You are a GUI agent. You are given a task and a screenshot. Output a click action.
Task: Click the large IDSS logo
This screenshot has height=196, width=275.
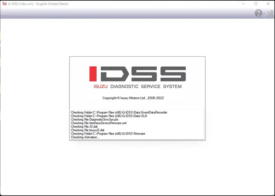[137, 74]
